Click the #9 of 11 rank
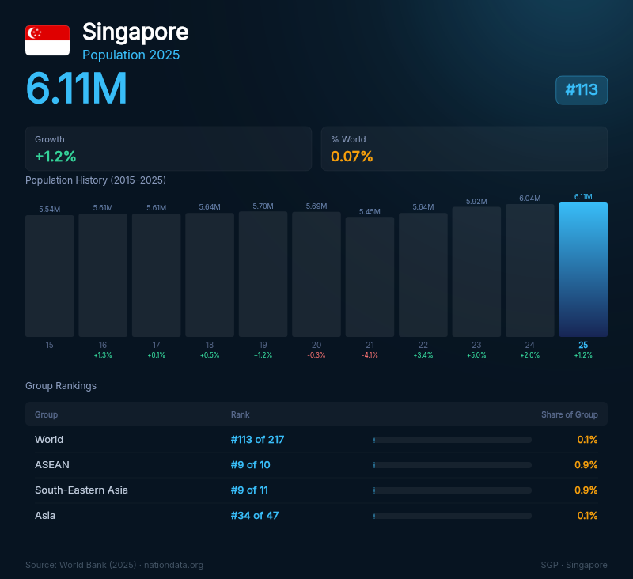Viewport: 633px width, 579px height. click(249, 490)
